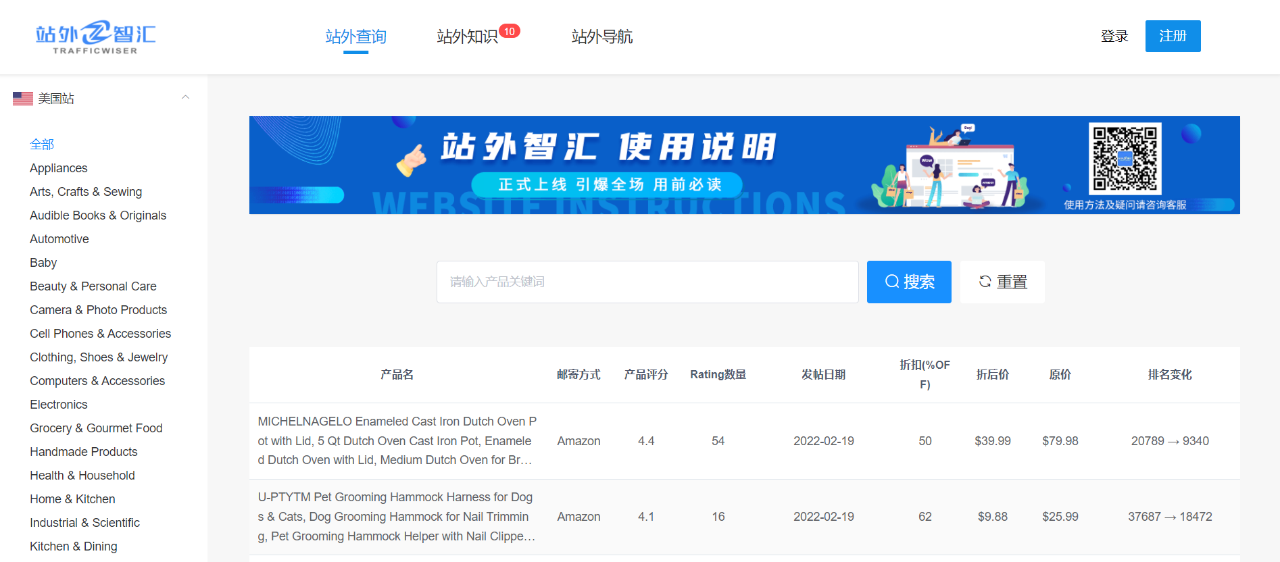Open the 站外知识 tab
This screenshot has height=562, width=1280.
pyautogui.click(x=467, y=36)
